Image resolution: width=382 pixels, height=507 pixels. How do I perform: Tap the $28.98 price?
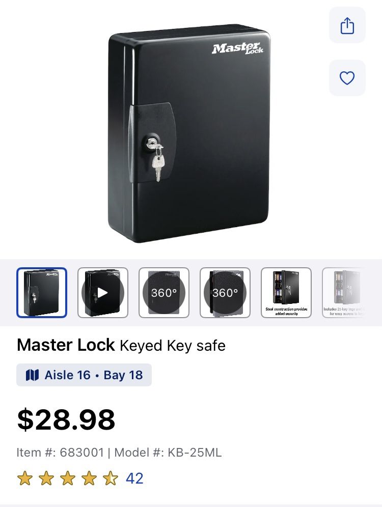(66, 419)
